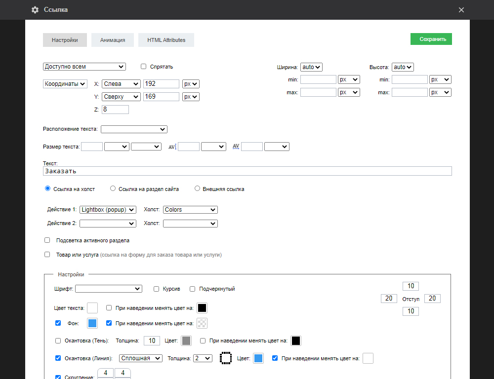Select the Внешняя ссылка radio button

[x=198, y=189]
